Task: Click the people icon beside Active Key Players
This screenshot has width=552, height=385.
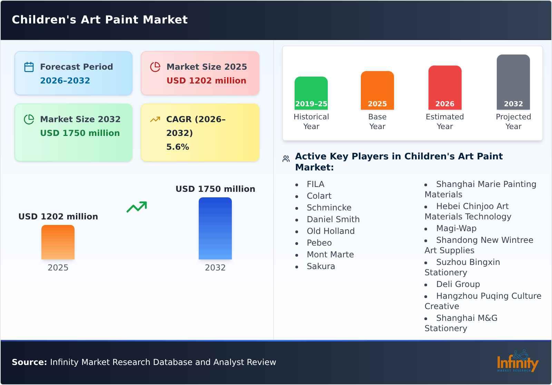Action: point(286,159)
